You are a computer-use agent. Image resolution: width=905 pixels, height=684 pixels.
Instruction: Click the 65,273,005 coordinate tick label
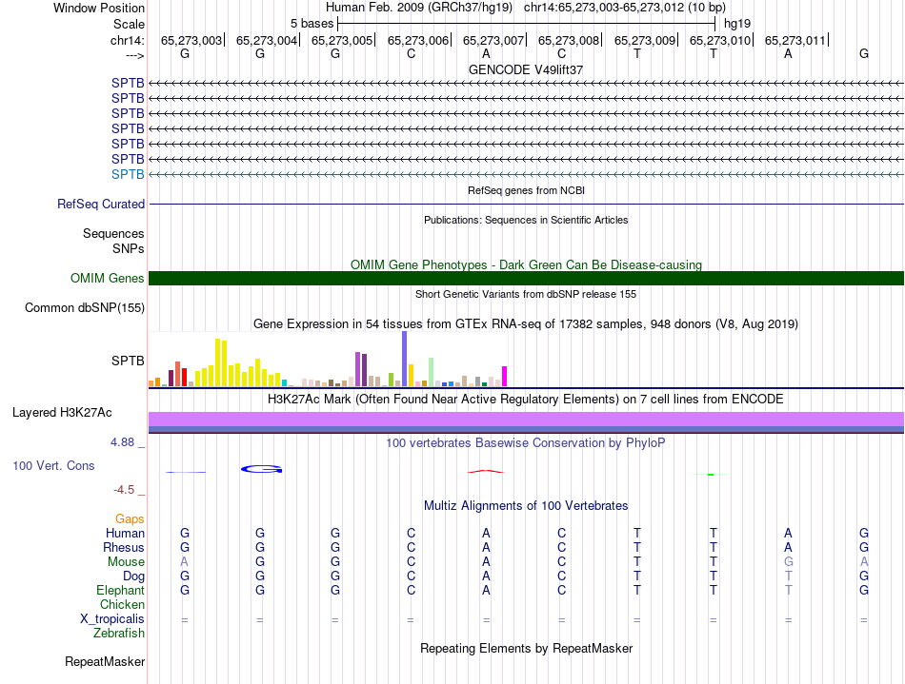tap(342, 40)
